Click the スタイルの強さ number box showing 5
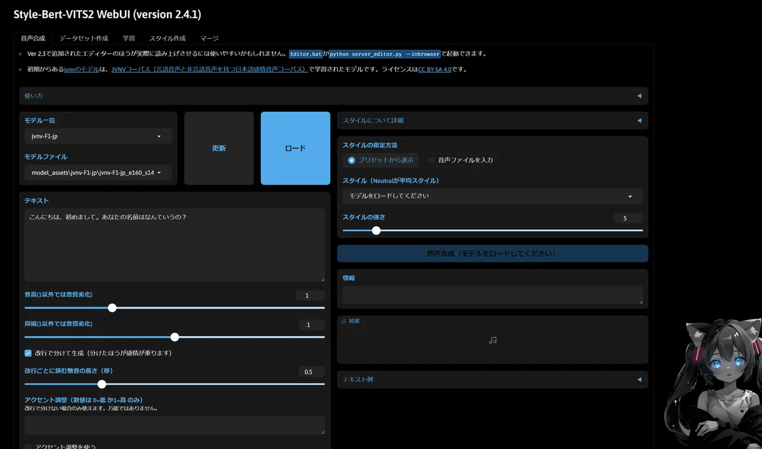Viewport: 762px width, 449px height. (628, 218)
